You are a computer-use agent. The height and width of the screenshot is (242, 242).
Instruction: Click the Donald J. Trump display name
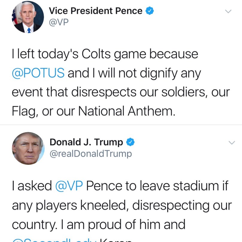86,142
